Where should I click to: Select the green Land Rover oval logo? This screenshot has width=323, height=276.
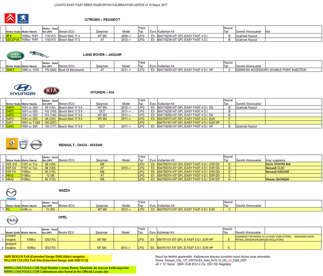[15, 56]
